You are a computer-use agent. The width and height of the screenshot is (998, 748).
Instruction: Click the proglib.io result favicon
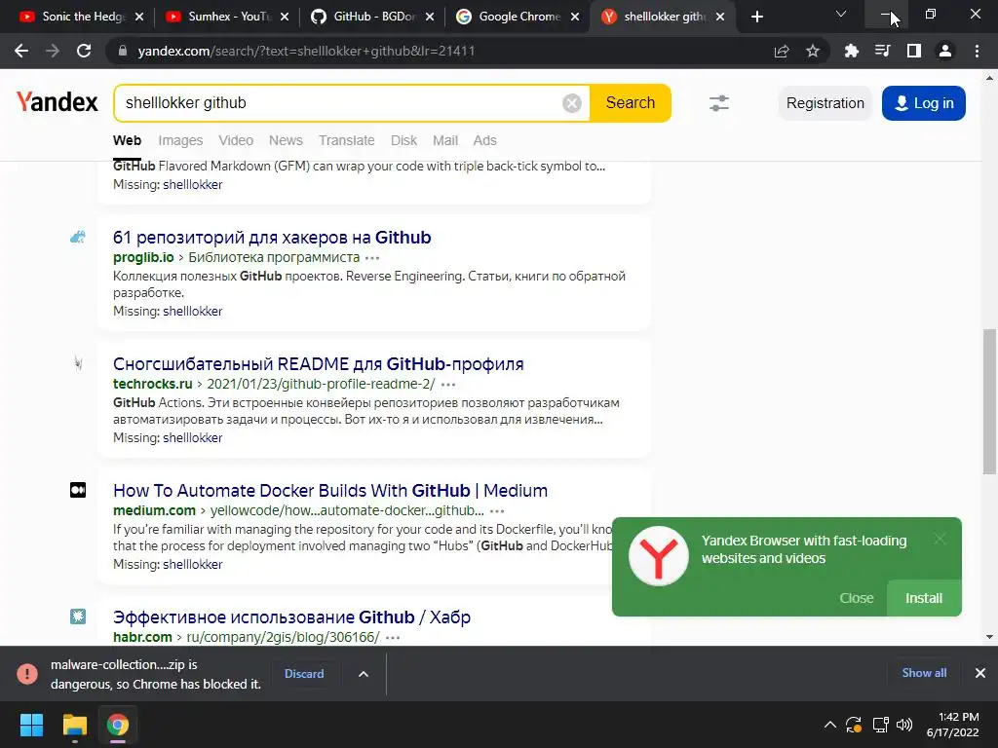tap(78, 238)
